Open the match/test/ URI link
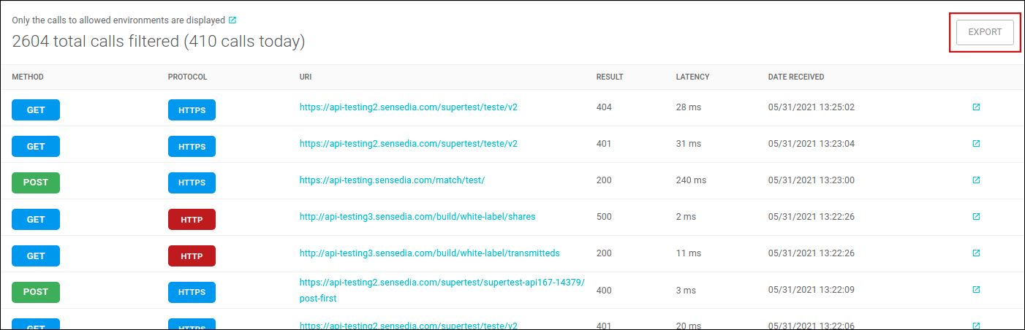 [392, 180]
